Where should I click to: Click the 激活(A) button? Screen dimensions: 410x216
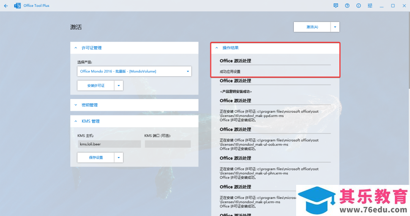312,27
